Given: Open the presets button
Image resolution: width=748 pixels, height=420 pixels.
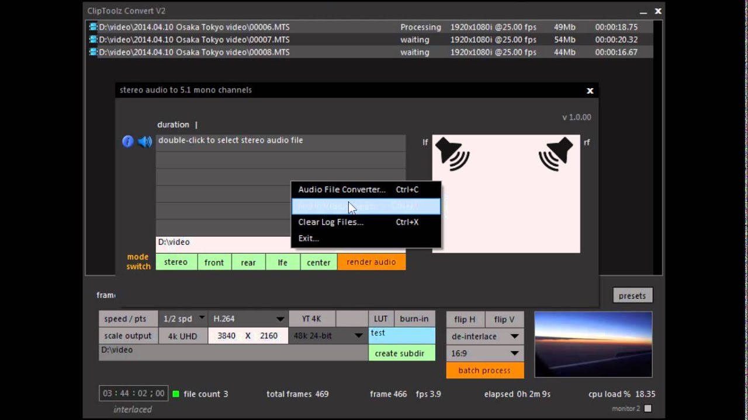Looking at the screenshot, I should 632,295.
